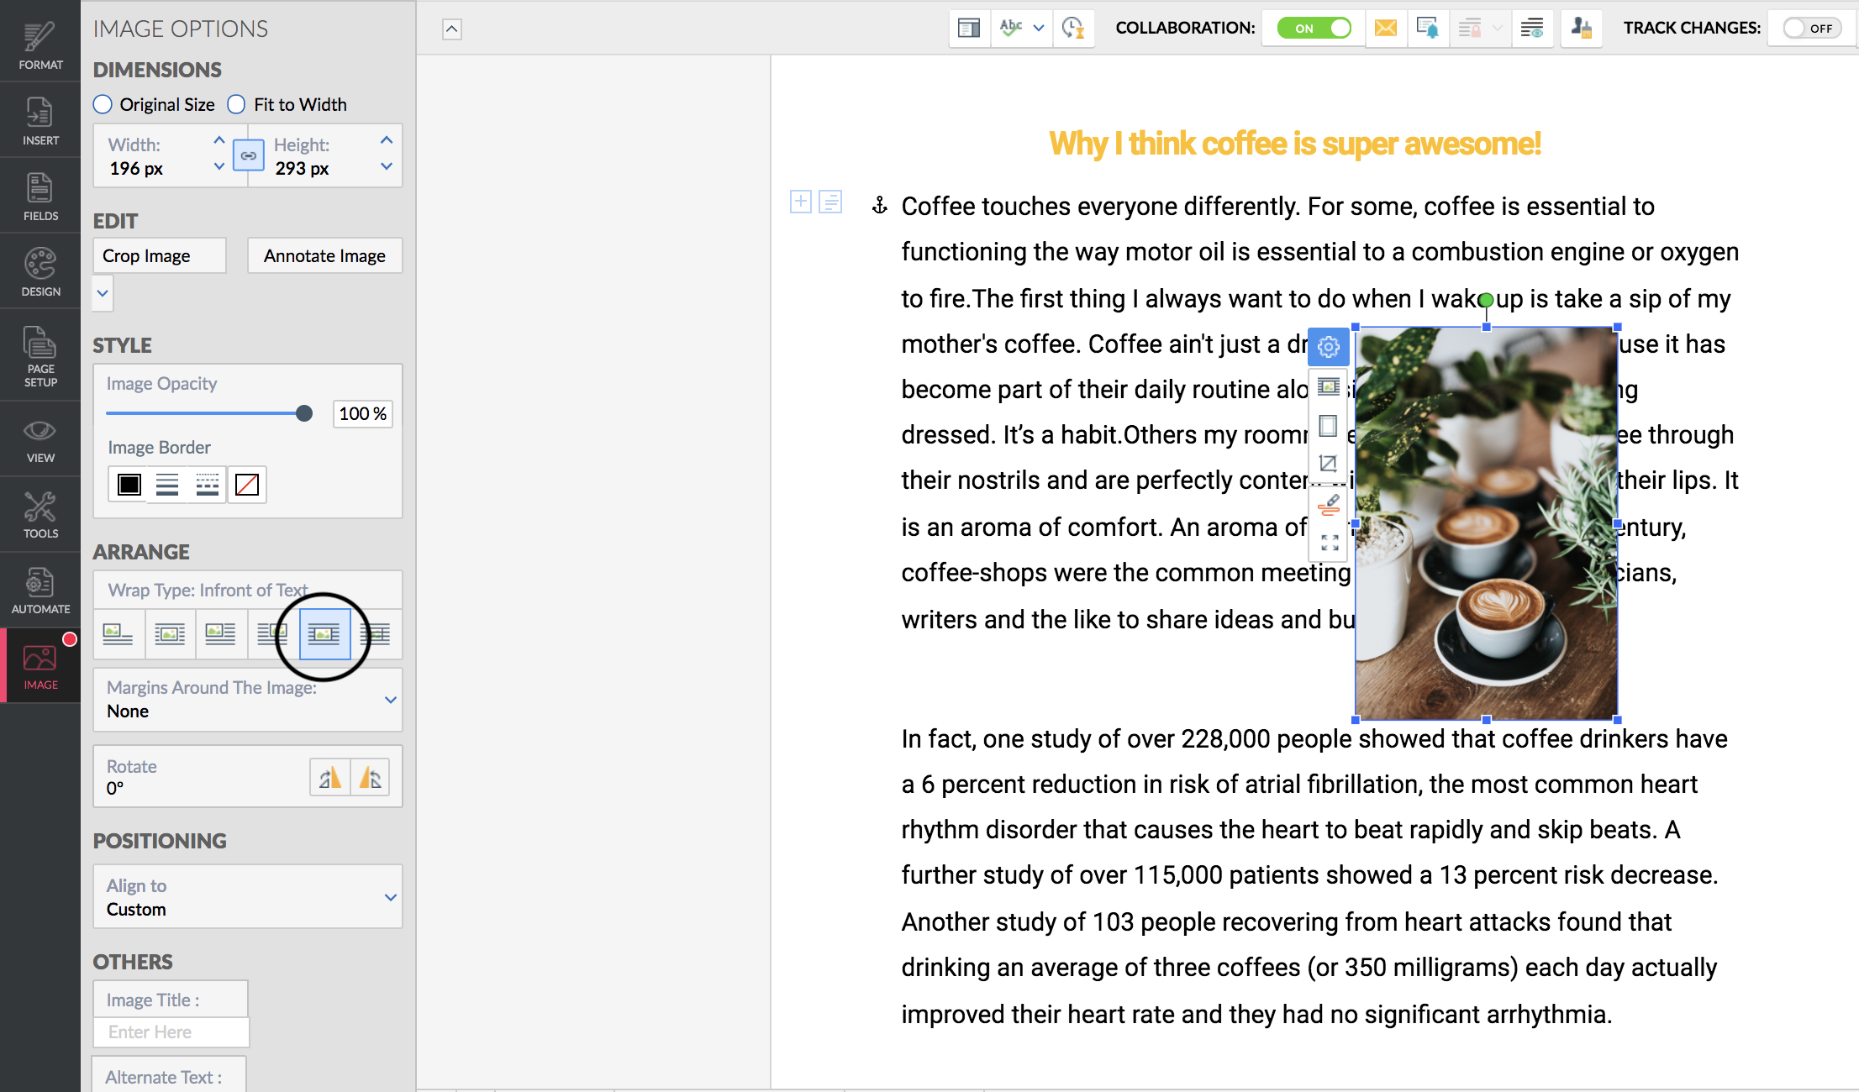Click the aspect ratio lock link icon
This screenshot has width=1859, height=1092.
[249, 156]
